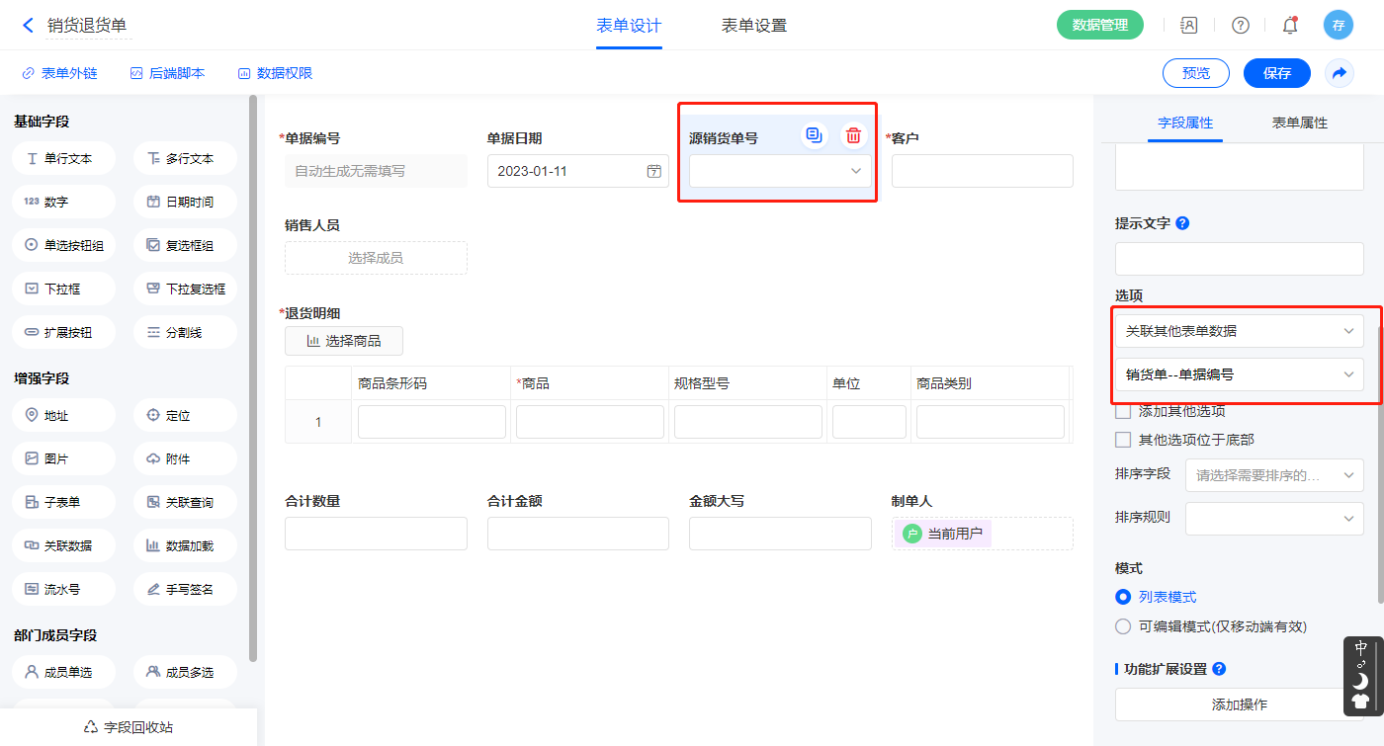This screenshot has height=746, width=1384.
Task: Open the notification bell
Action: 1290,26
